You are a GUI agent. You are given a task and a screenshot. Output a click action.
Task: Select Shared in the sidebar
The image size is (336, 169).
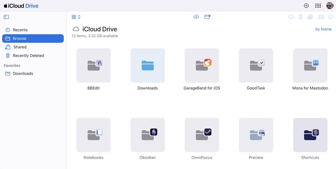tap(33, 47)
